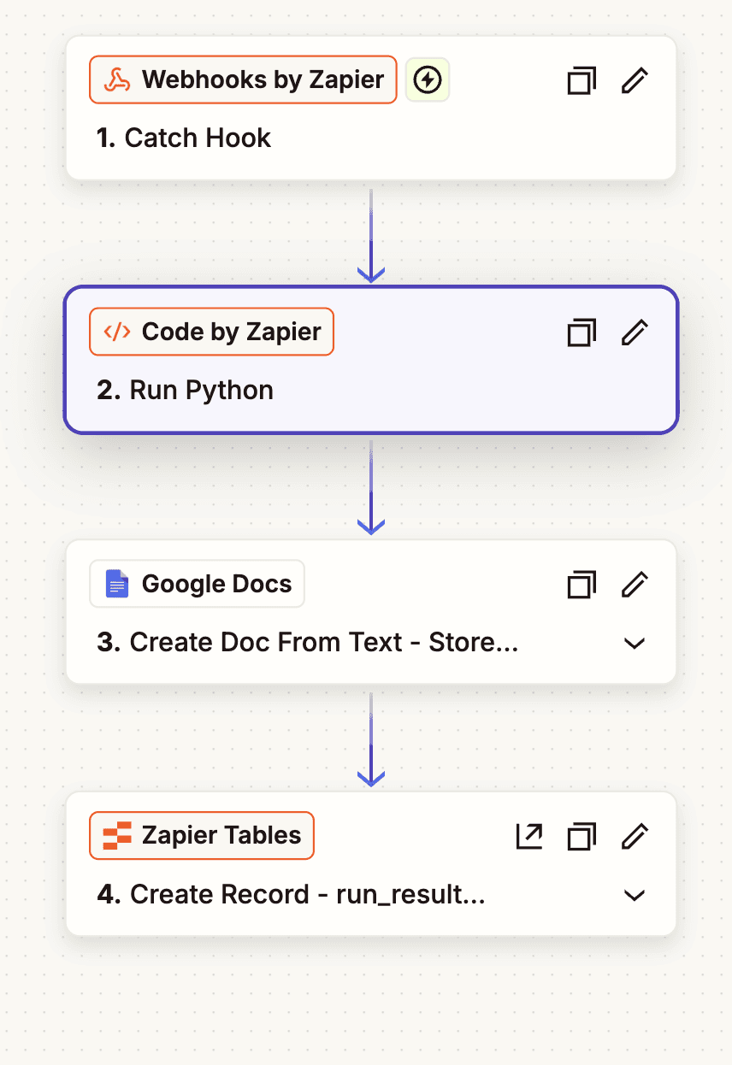Edit the Catch Hook step with pencil
Image resolution: width=732 pixels, height=1065 pixels.
pyautogui.click(x=635, y=81)
